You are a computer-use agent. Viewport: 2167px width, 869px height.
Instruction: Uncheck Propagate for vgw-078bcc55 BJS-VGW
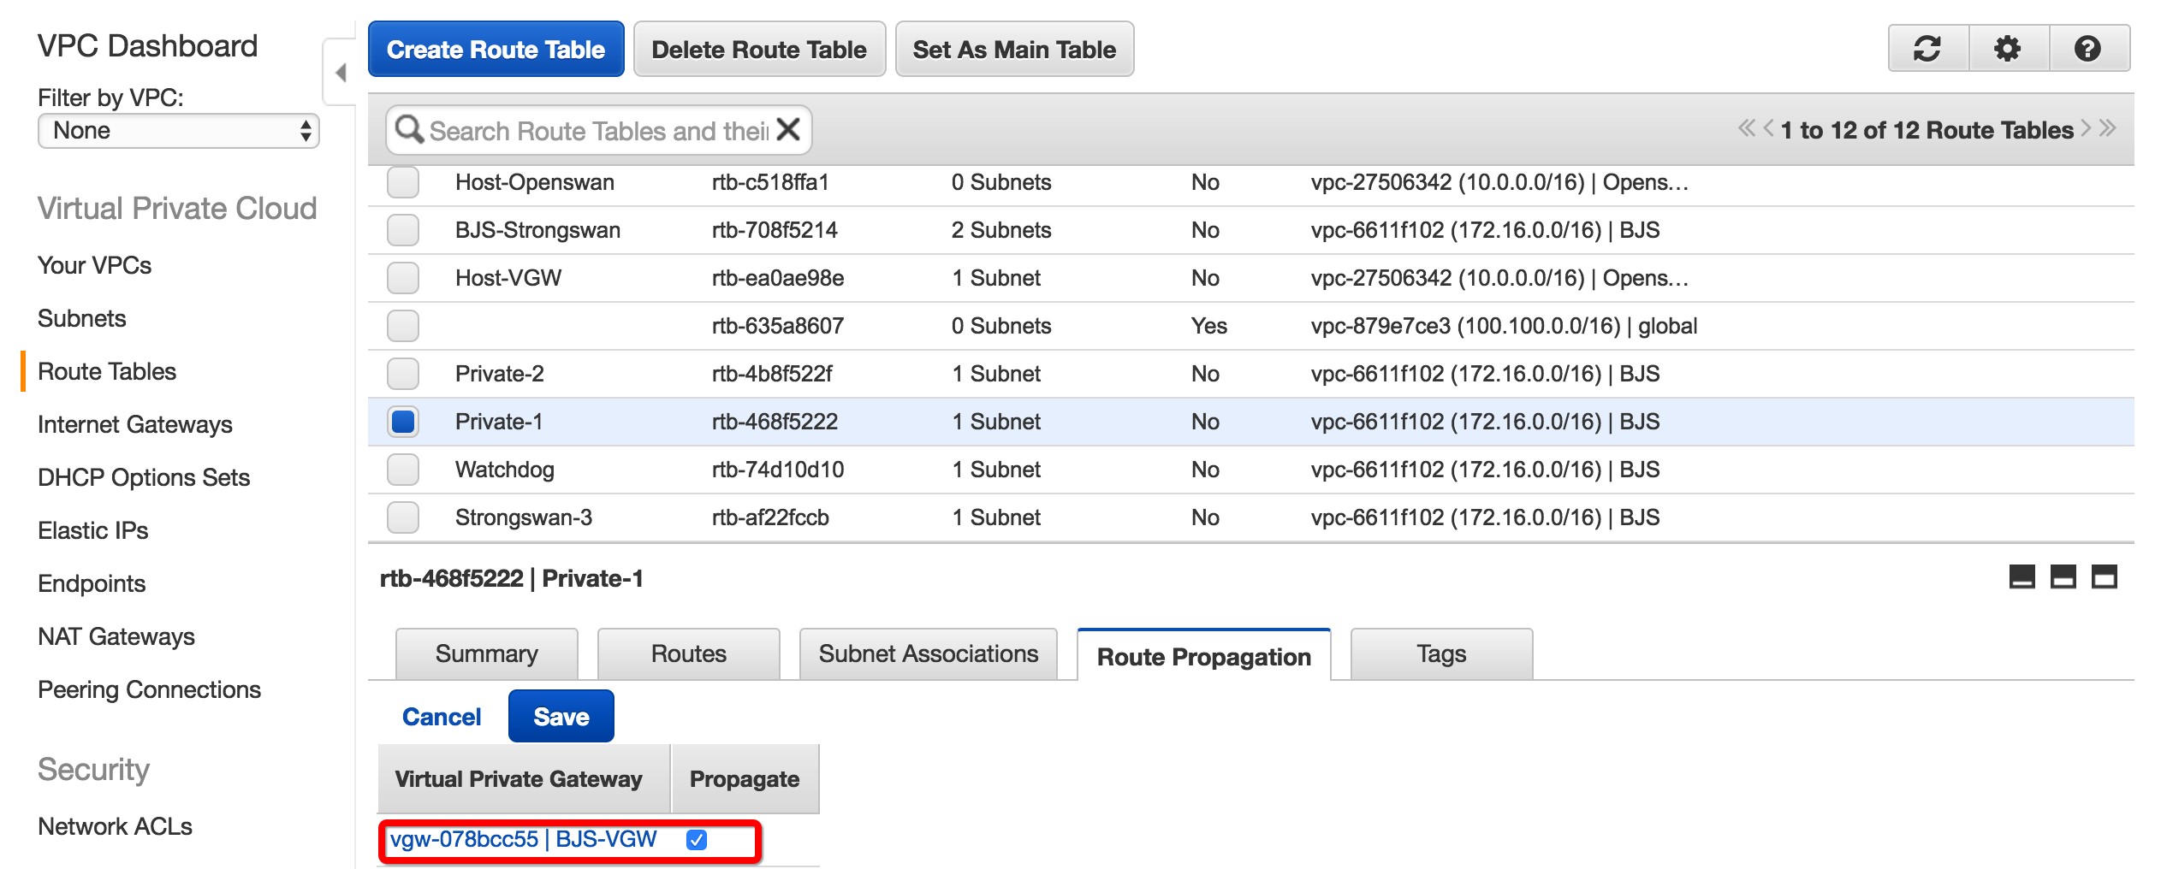(x=697, y=840)
